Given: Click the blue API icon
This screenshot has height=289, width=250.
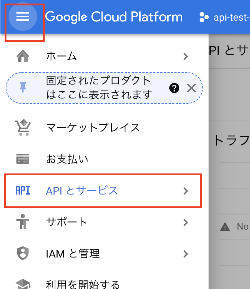Looking at the screenshot, I should [x=23, y=191].
